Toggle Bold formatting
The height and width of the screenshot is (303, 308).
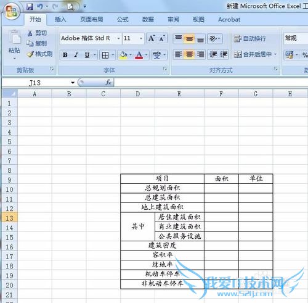coord(65,55)
